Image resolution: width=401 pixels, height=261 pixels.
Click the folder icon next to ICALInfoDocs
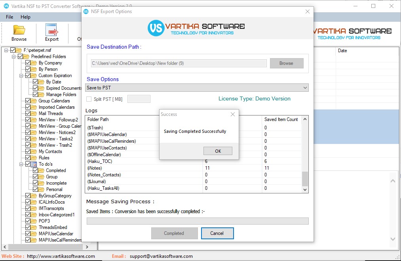34,202
